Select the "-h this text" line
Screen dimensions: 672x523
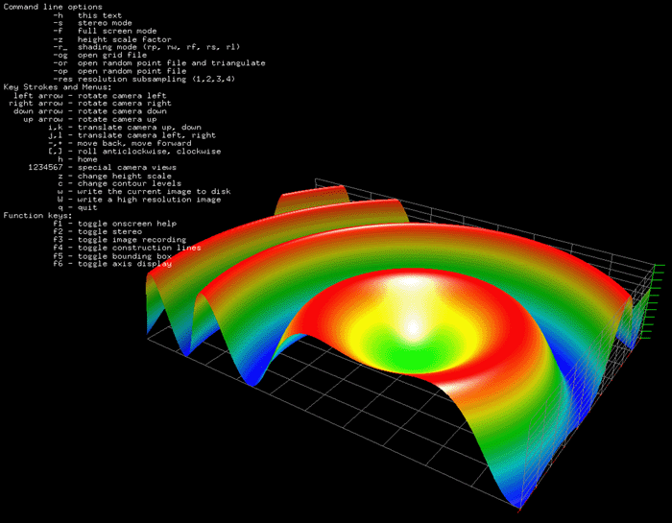click(x=87, y=15)
